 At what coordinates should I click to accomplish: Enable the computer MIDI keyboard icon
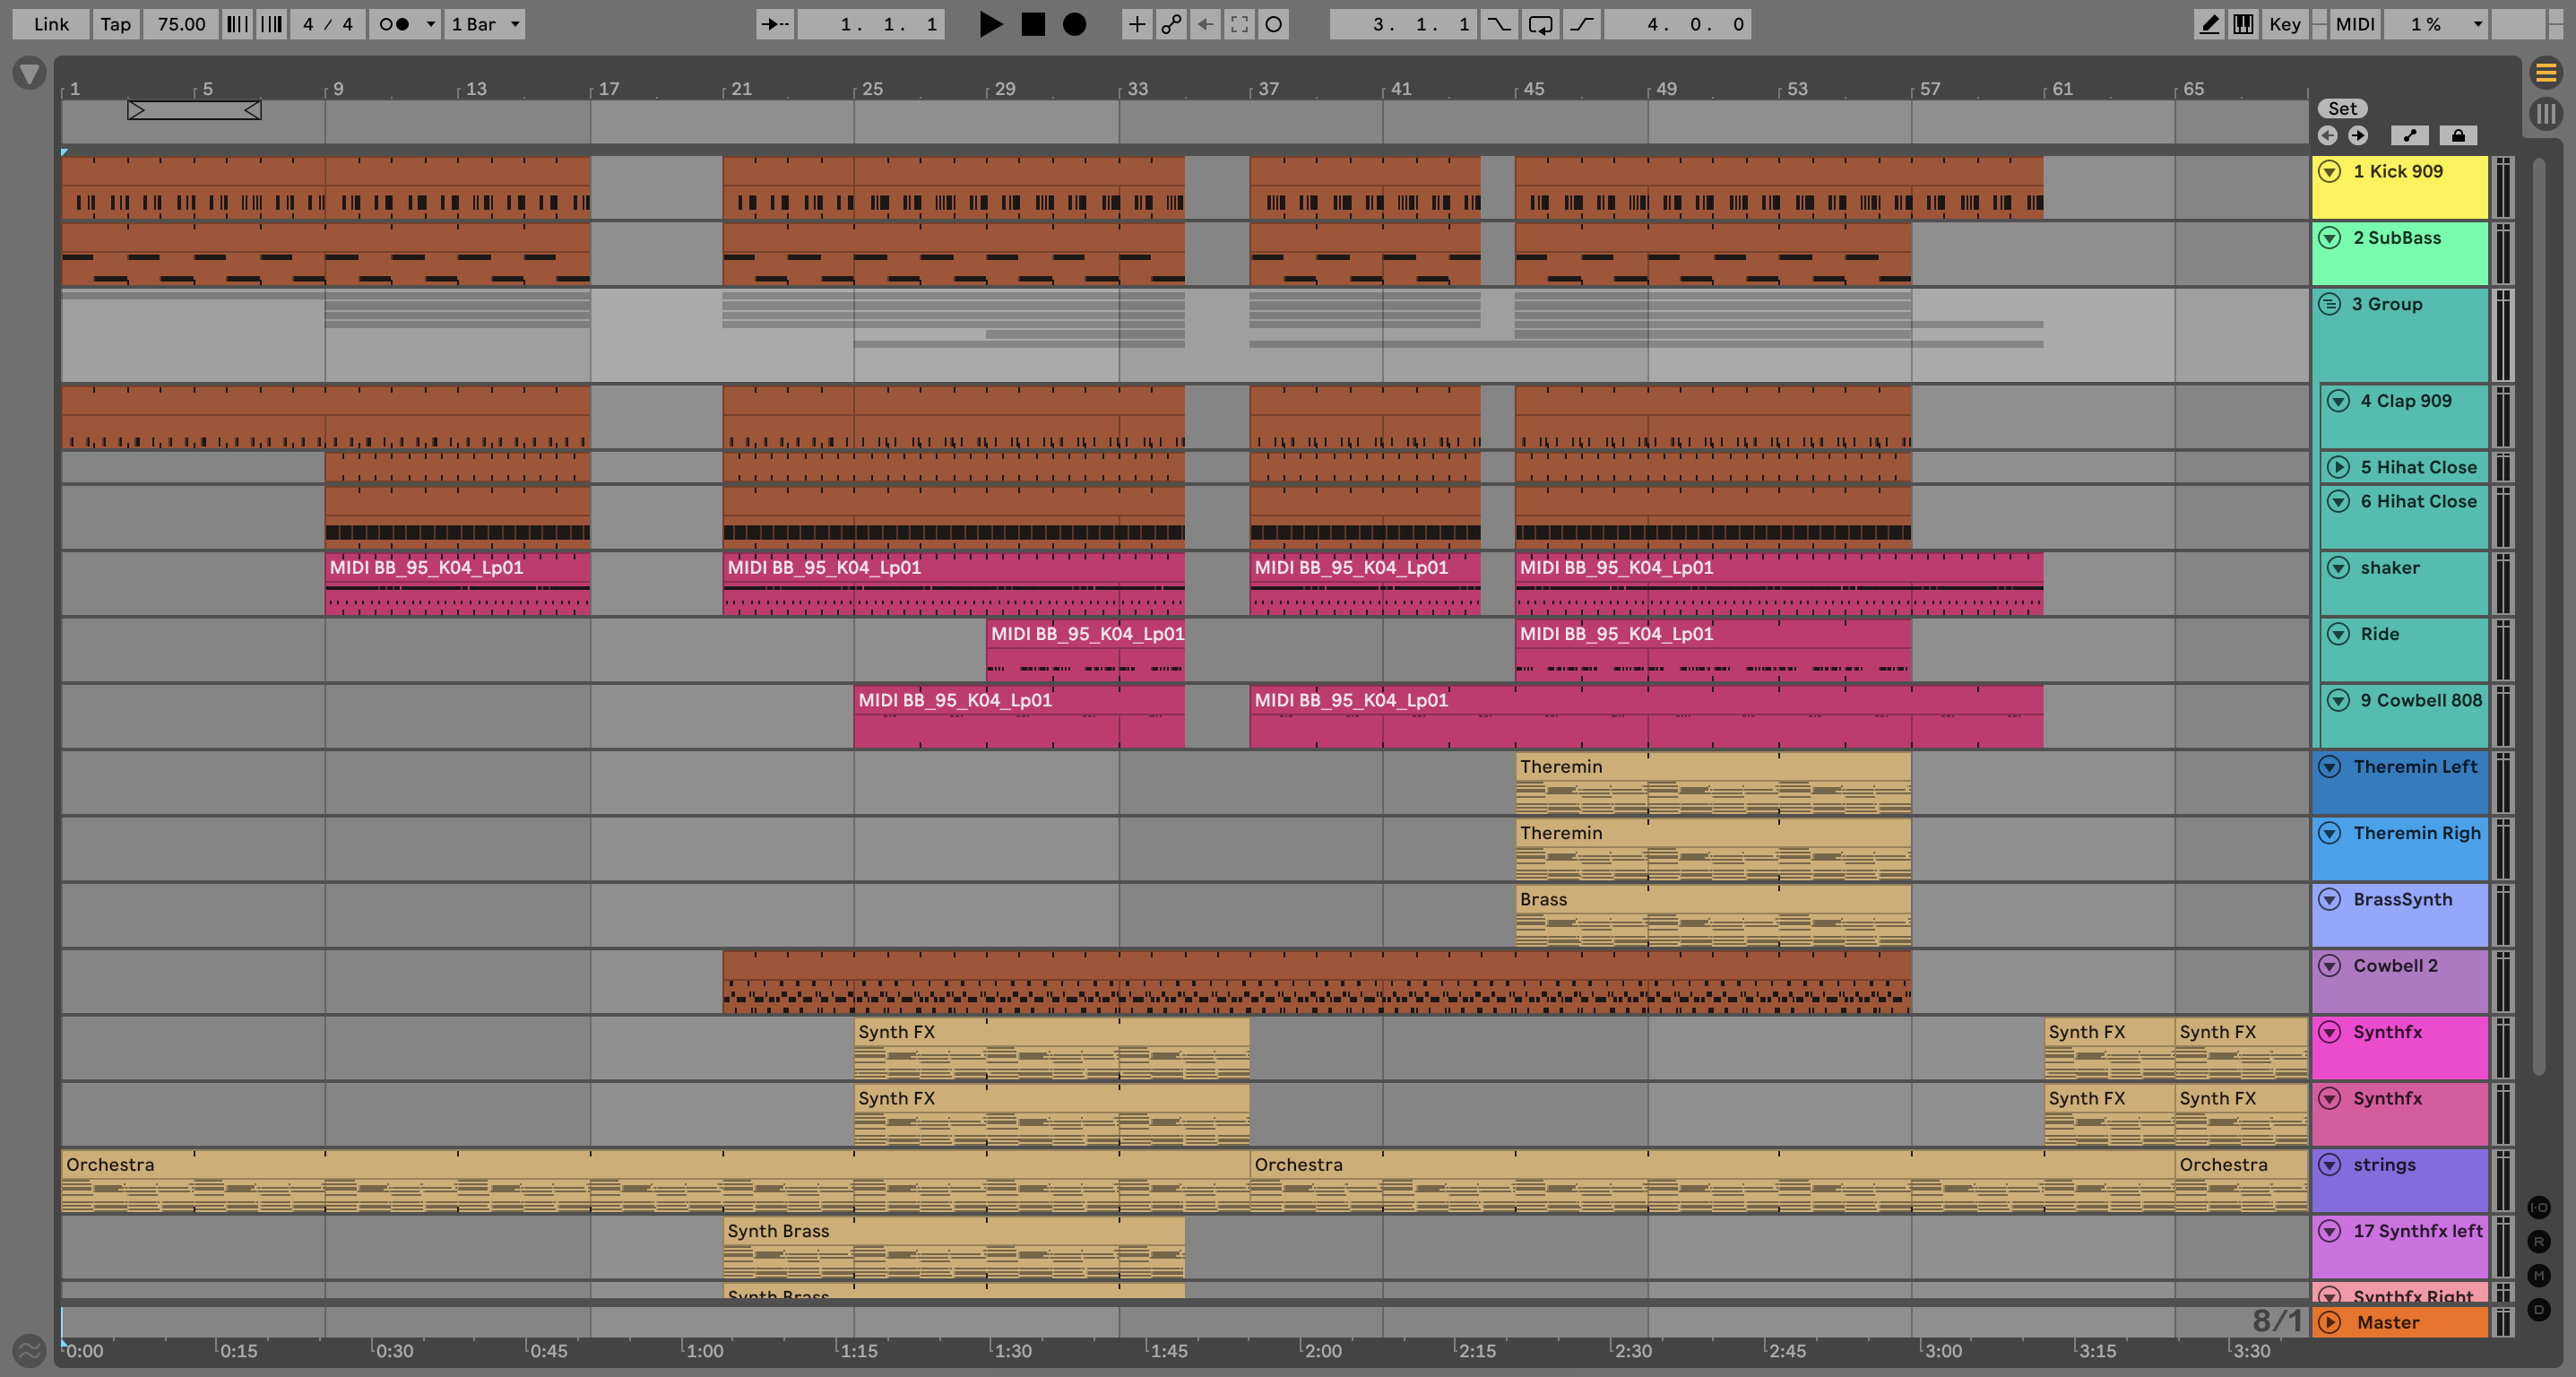tap(2243, 24)
